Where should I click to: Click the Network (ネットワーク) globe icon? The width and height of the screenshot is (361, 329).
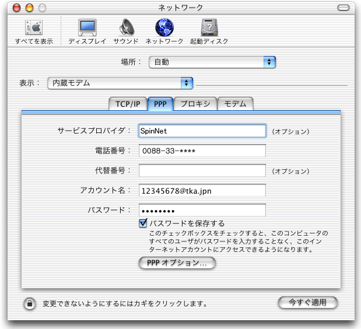coord(164,29)
